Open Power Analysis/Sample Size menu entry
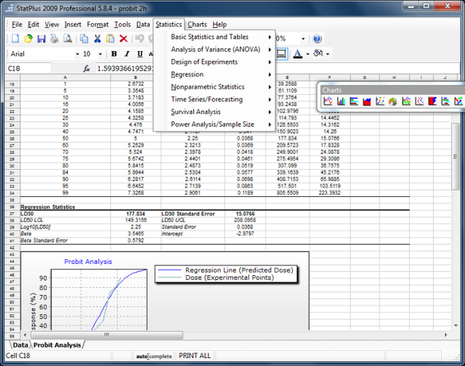 214,124
